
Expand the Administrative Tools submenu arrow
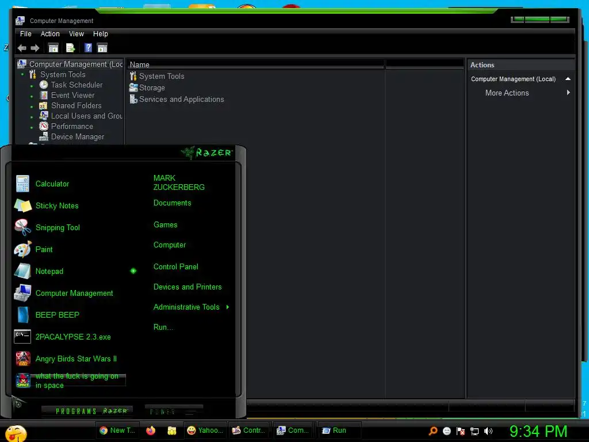(228, 307)
